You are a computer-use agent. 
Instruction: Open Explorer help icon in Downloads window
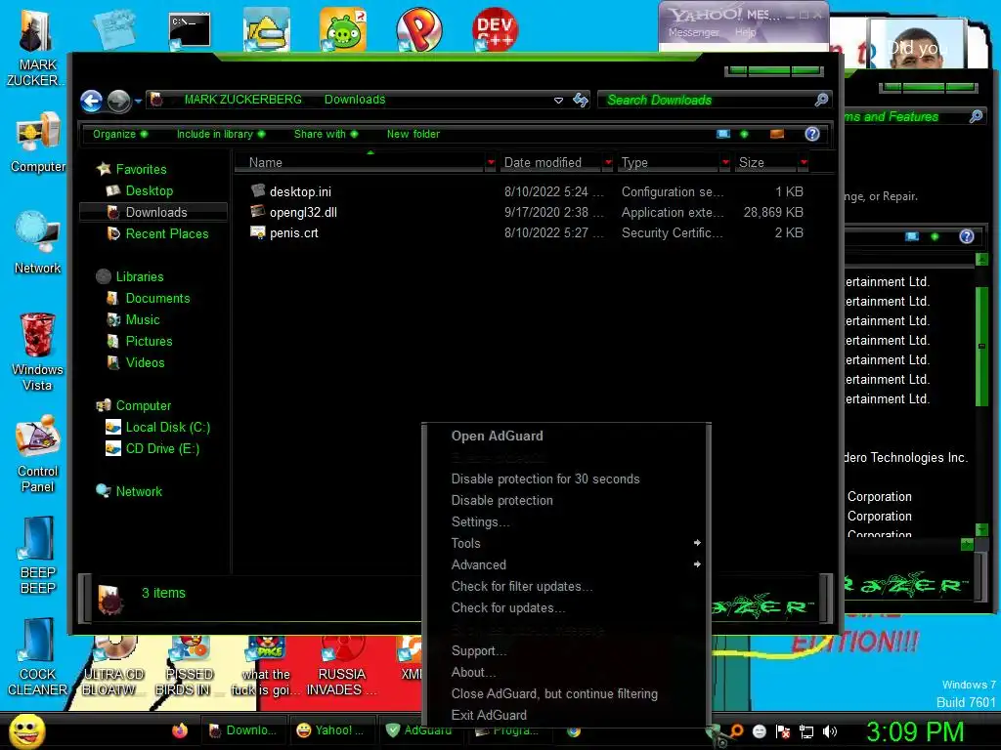coord(812,134)
